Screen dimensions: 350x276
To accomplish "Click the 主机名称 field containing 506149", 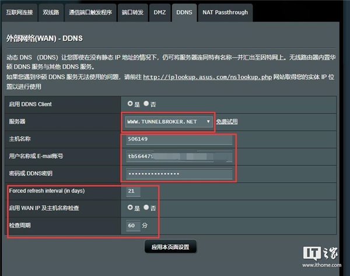I will tap(179, 139).
